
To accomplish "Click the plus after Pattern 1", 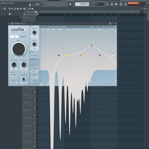I will [x=90, y=4].
